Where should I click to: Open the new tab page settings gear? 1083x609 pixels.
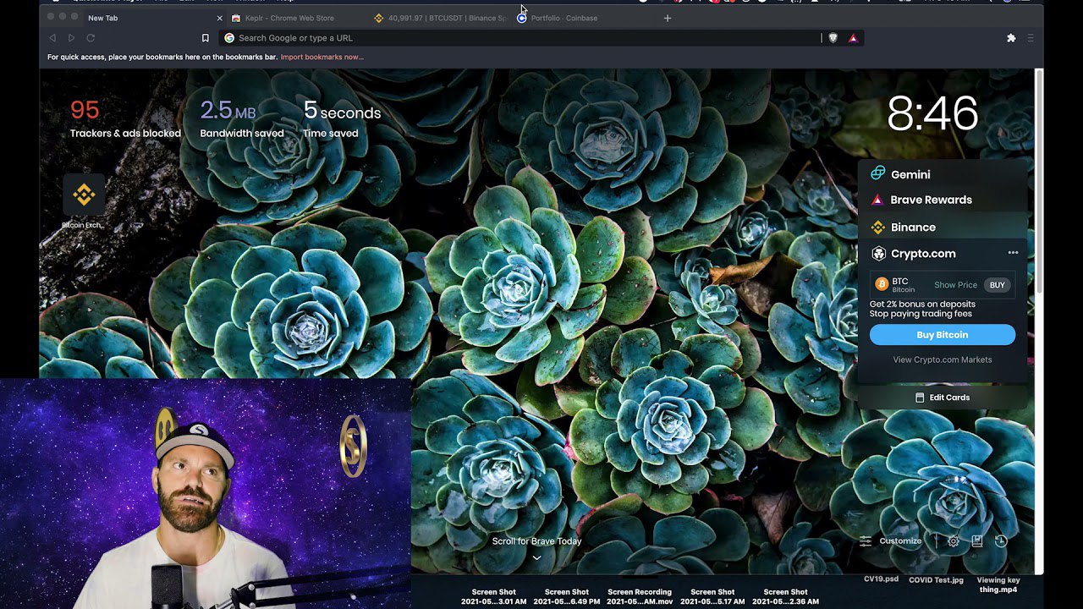click(x=954, y=541)
